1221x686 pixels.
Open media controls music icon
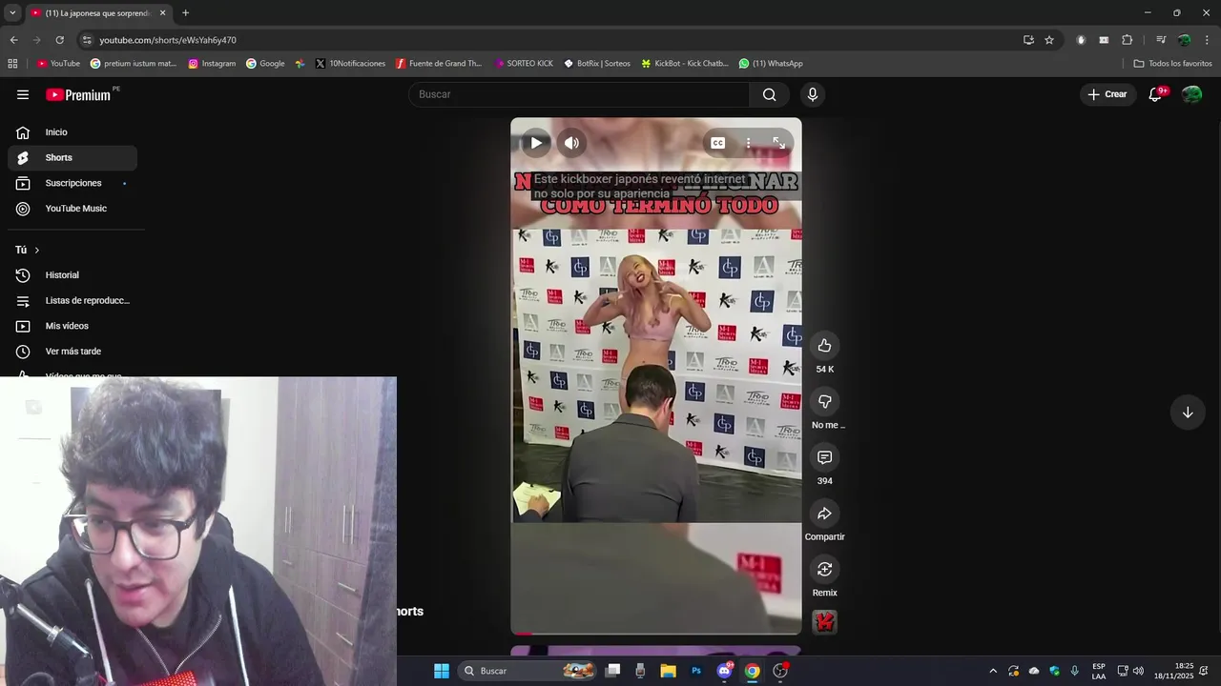pos(1161,40)
